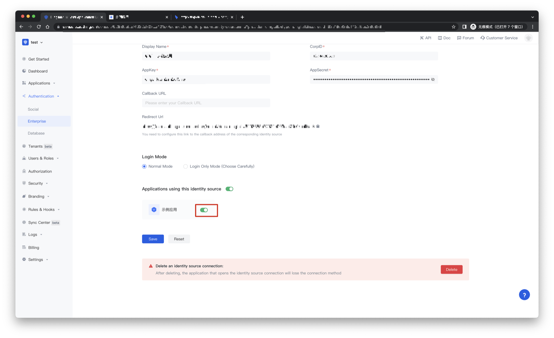Open the API docs icon link
554x338 pixels.
point(425,38)
